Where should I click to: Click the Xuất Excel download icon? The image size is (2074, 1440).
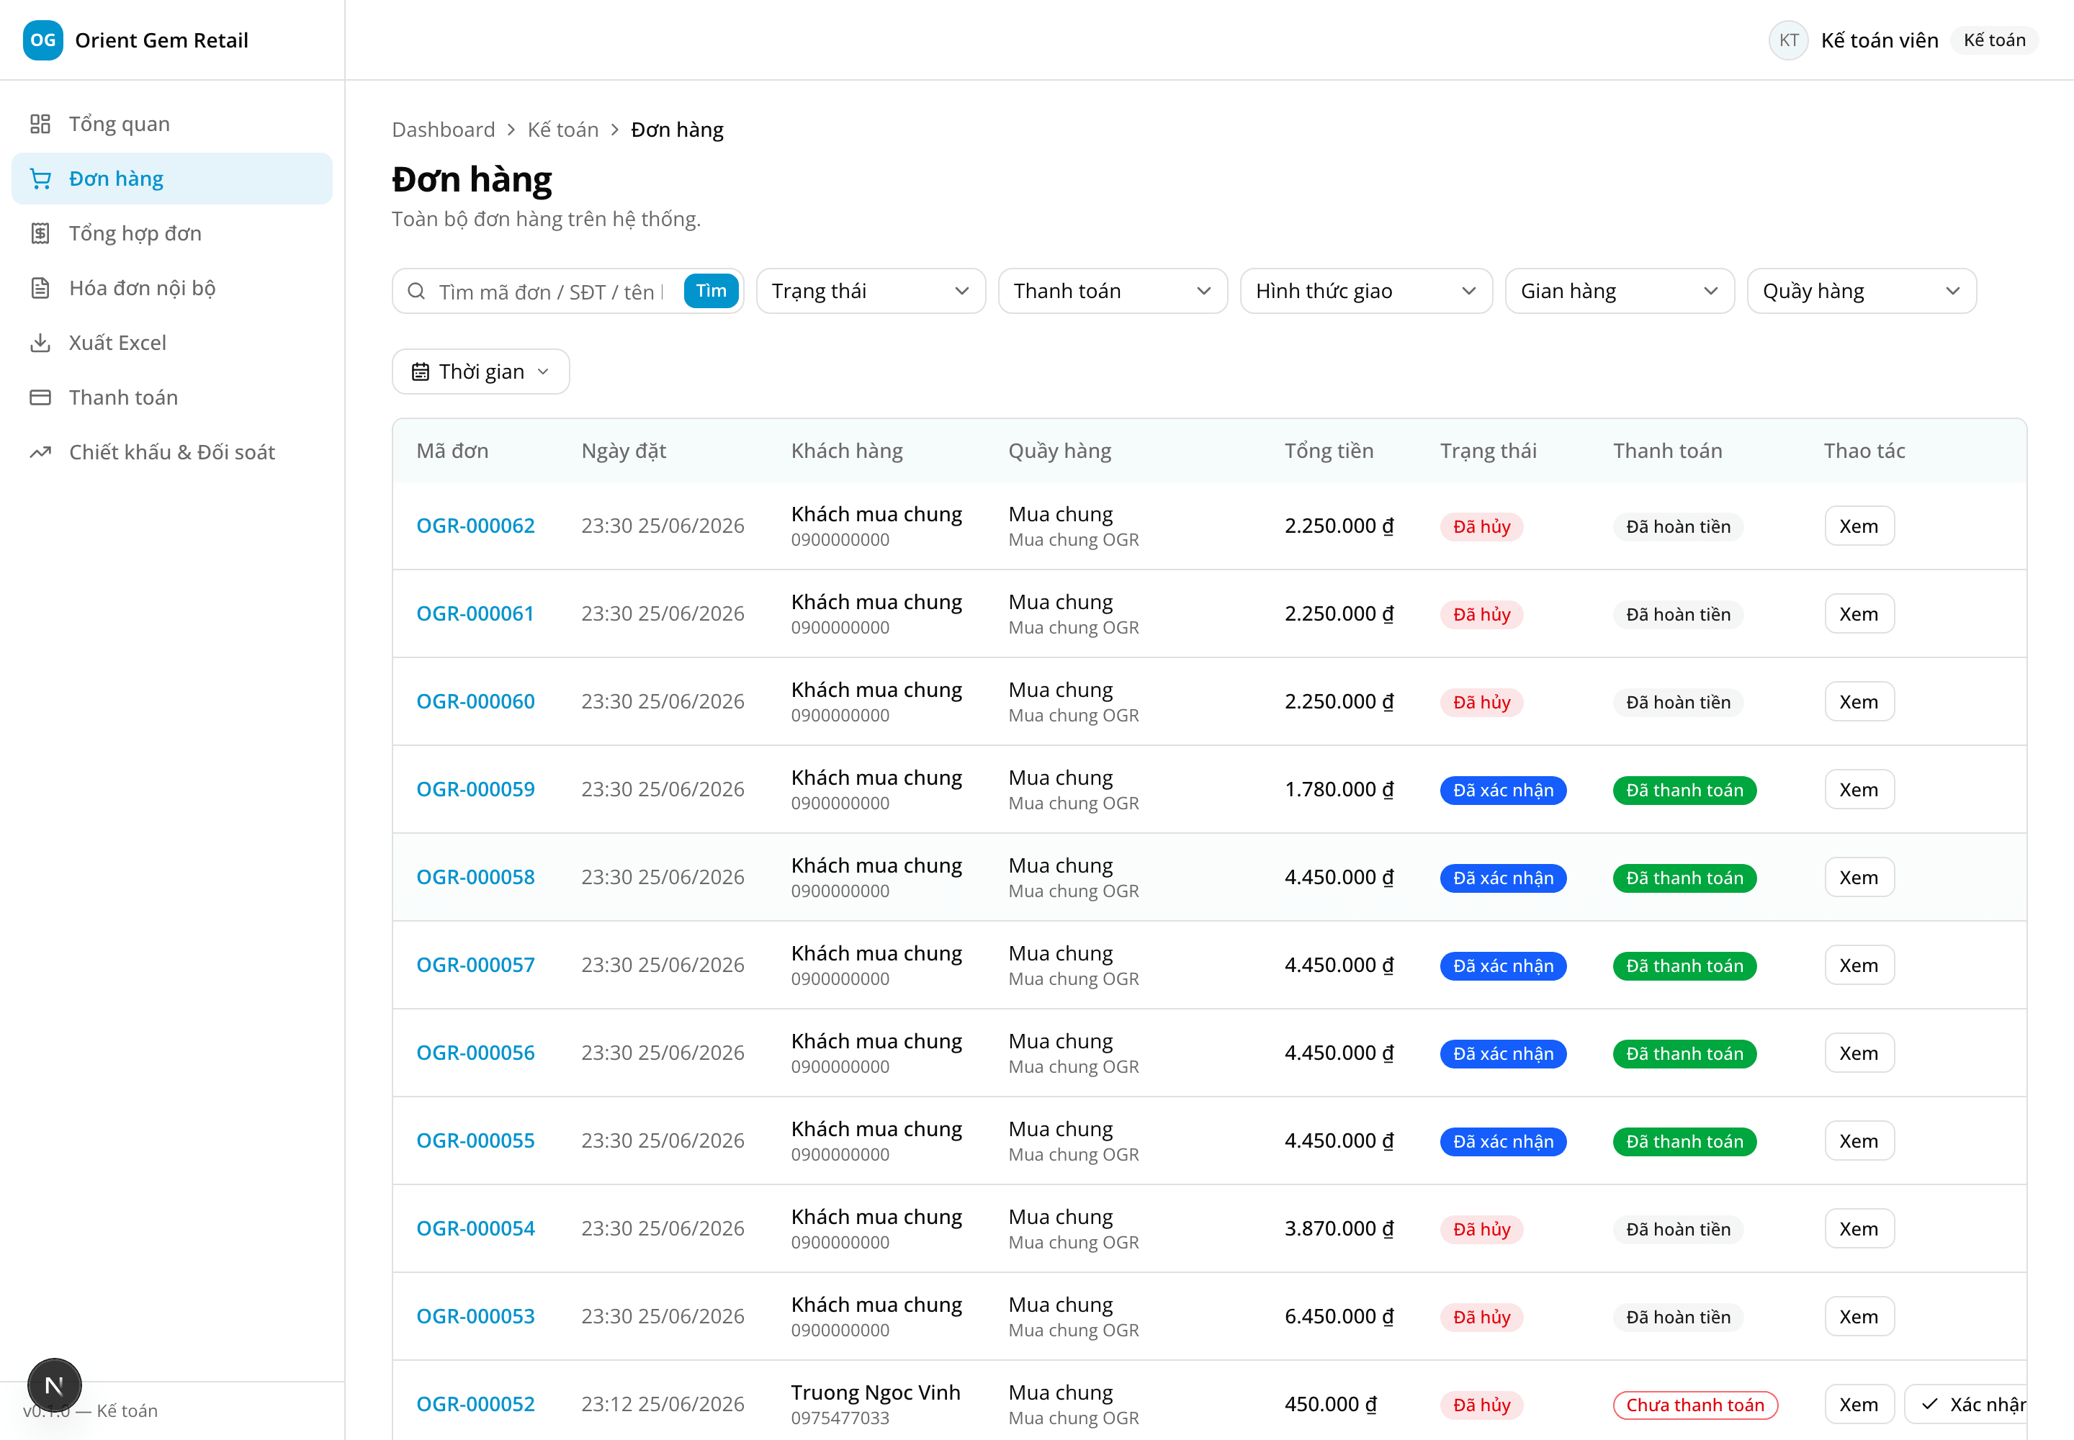click(40, 343)
